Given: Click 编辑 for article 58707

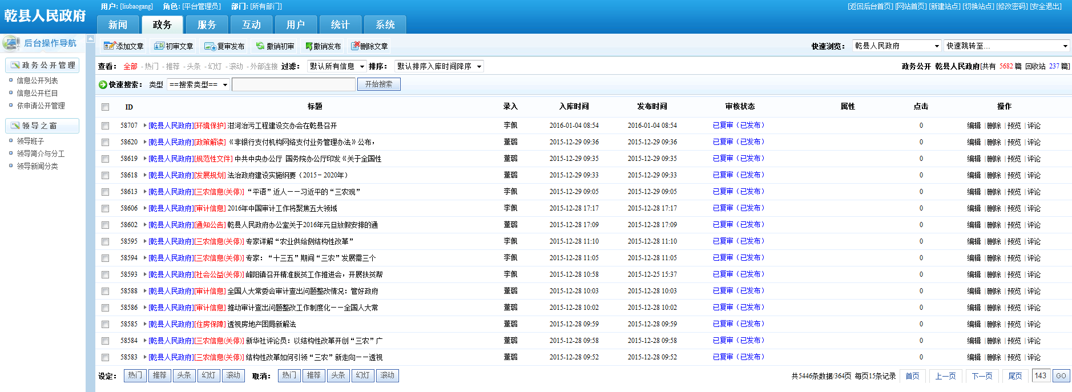Looking at the screenshot, I should 974,126.
